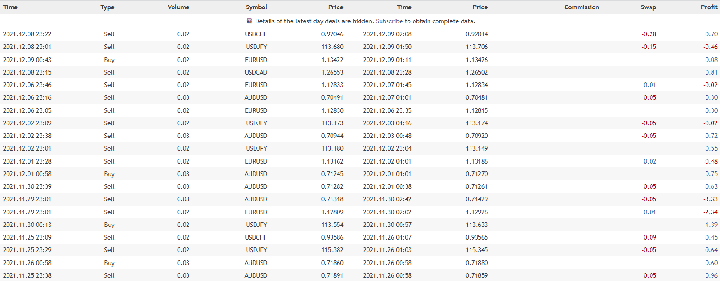720x281 pixels.
Task: Click the hidden-deals info icon before "Details"
Action: (249, 21)
